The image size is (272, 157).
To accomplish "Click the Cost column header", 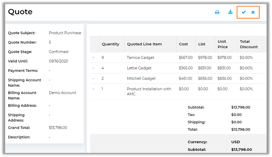I will [x=183, y=44].
